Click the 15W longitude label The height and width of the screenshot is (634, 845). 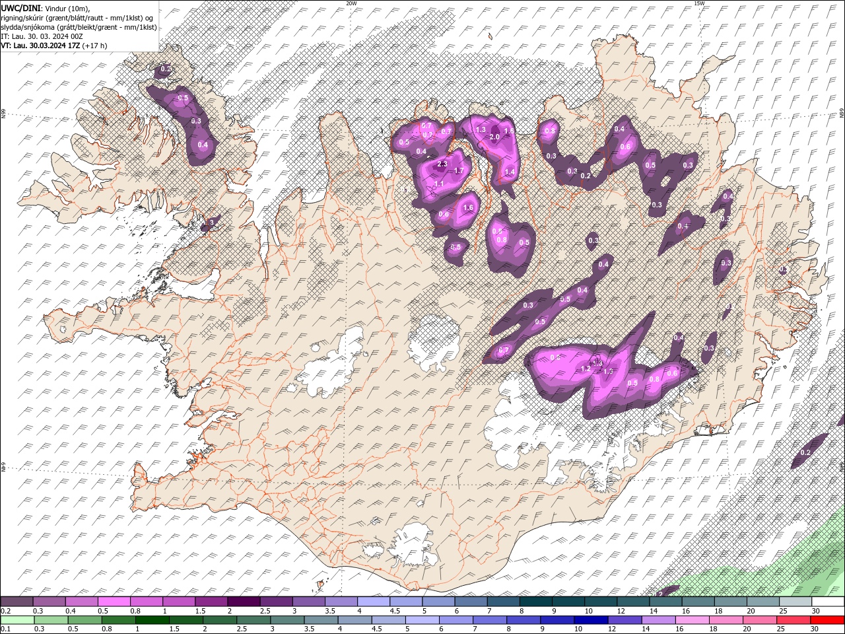[699, 3]
